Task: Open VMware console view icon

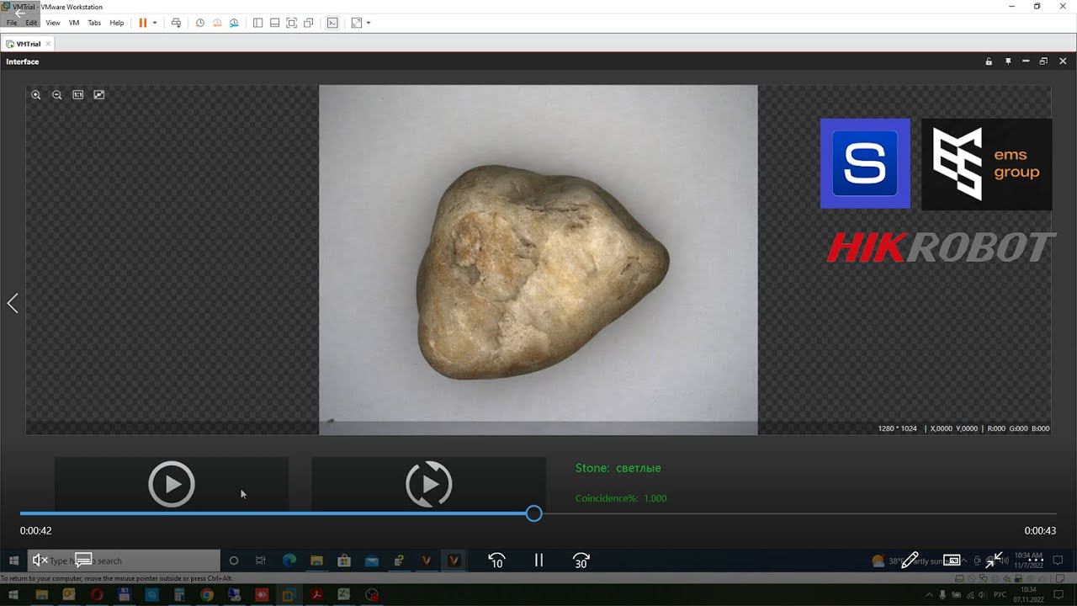Action: coord(332,23)
